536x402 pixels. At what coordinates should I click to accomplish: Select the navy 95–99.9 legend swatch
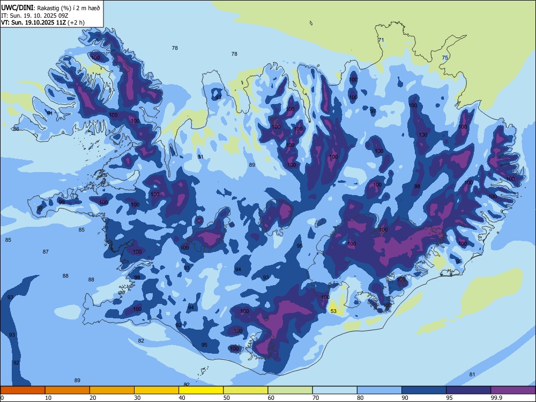pos(468,390)
